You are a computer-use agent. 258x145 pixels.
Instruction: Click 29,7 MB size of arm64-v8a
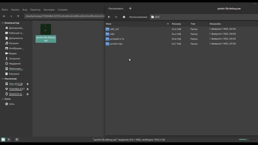[x=176, y=44]
